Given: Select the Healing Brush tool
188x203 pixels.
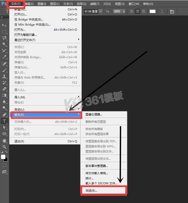Looking at the screenshot, I should pyautogui.click(x=4, y=64).
